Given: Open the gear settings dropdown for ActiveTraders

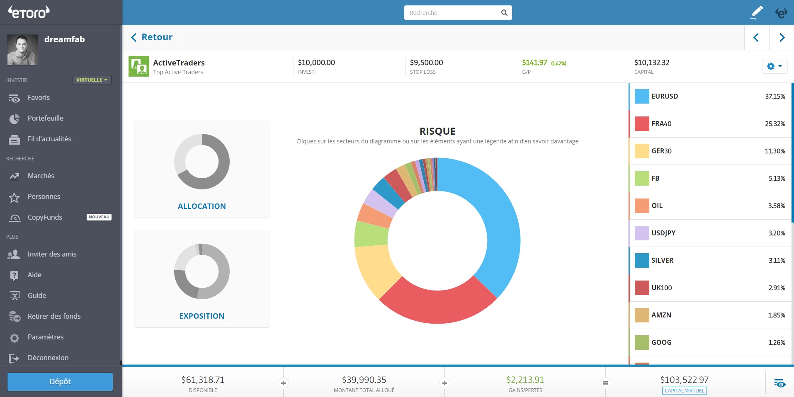Looking at the screenshot, I should (774, 66).
